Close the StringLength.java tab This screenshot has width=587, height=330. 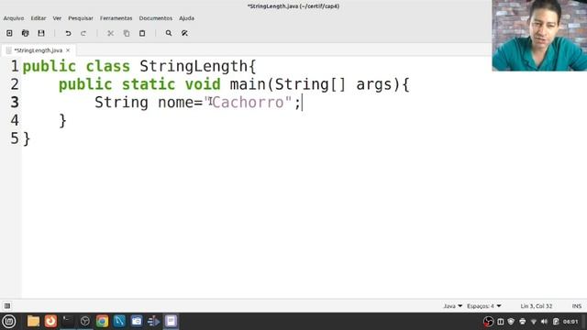pos(68,50)
